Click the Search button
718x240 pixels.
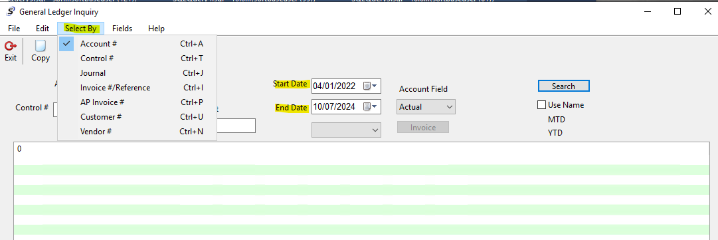563,86
